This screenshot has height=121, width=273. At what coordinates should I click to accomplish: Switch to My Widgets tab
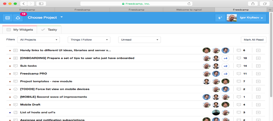[20, 30]
